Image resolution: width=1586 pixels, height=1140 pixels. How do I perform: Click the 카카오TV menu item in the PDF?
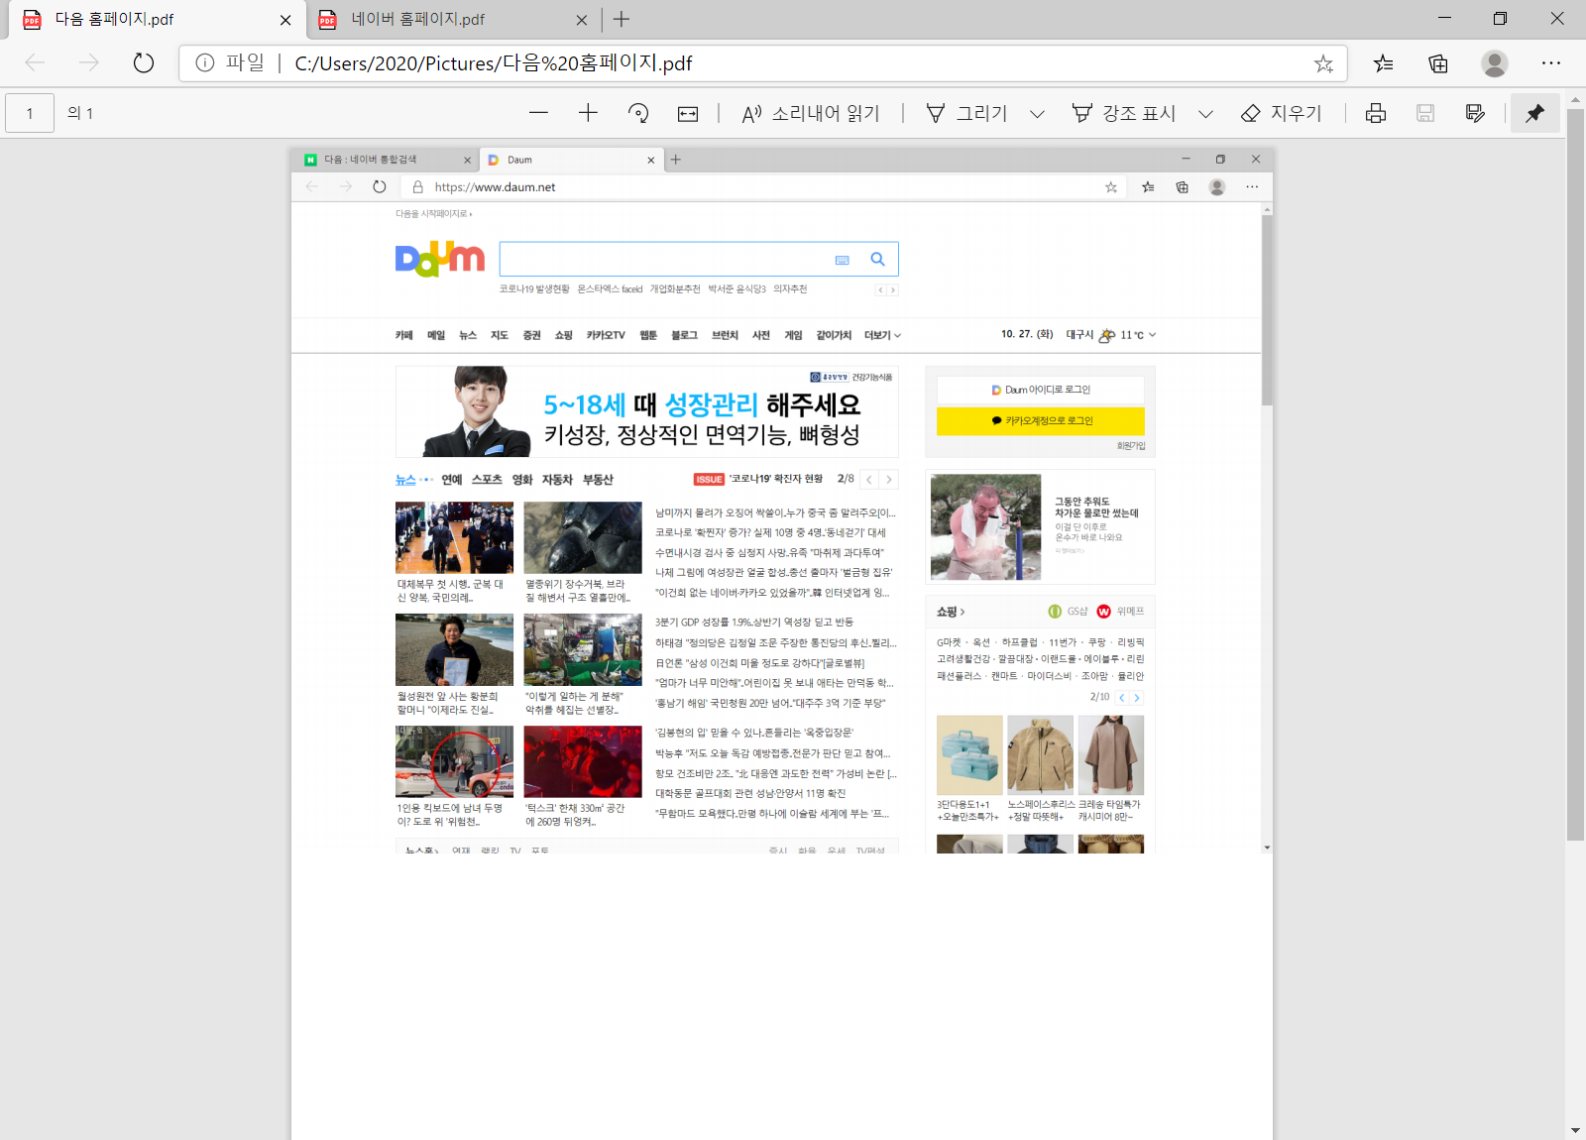tap(606, 335)
